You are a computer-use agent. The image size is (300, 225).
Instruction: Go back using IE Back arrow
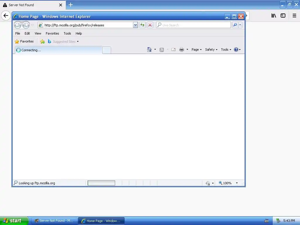[x=18, y=25]
